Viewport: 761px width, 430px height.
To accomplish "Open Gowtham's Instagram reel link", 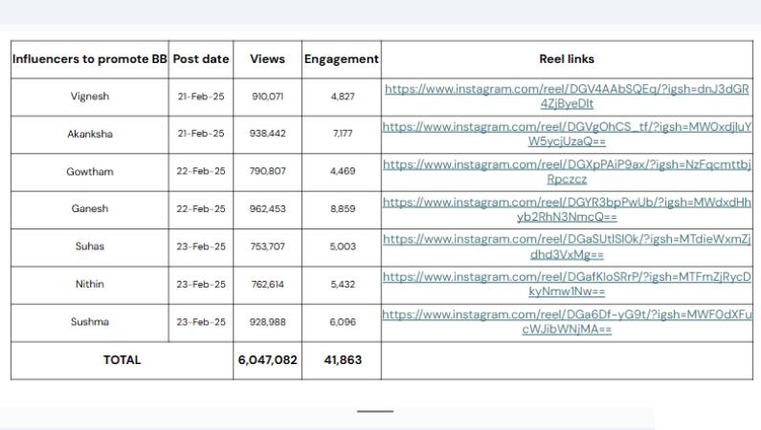I will pos(566,164).
